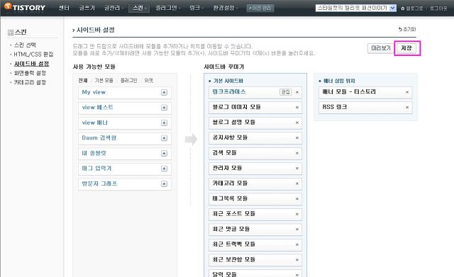Select the RSS 링크 item
The image size is (454, 277).
tap(365, 107)
